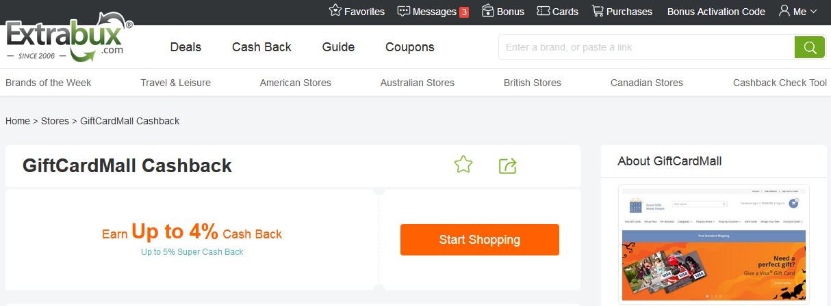Select the Coupons menu item

tap(409, 47)
